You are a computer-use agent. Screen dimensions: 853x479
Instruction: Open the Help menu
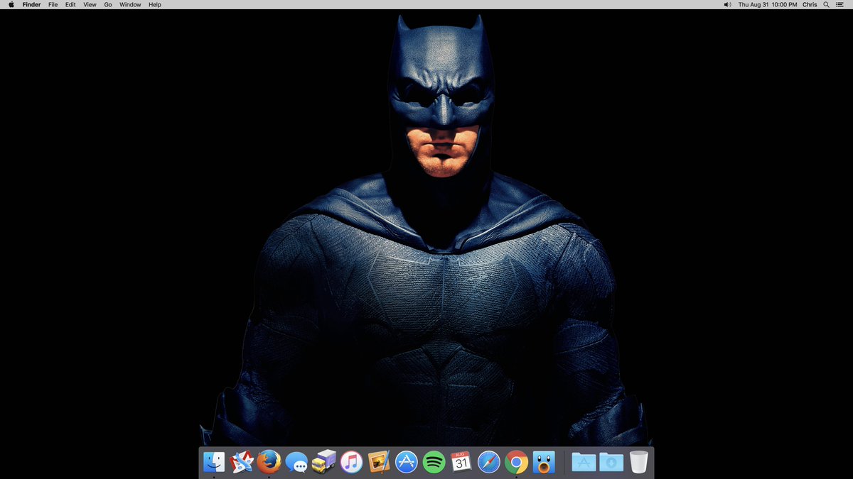[155, 4]
